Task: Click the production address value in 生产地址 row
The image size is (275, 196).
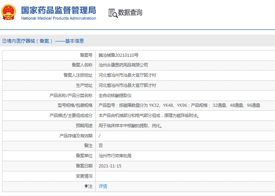Action: click(x=127, y=86)
